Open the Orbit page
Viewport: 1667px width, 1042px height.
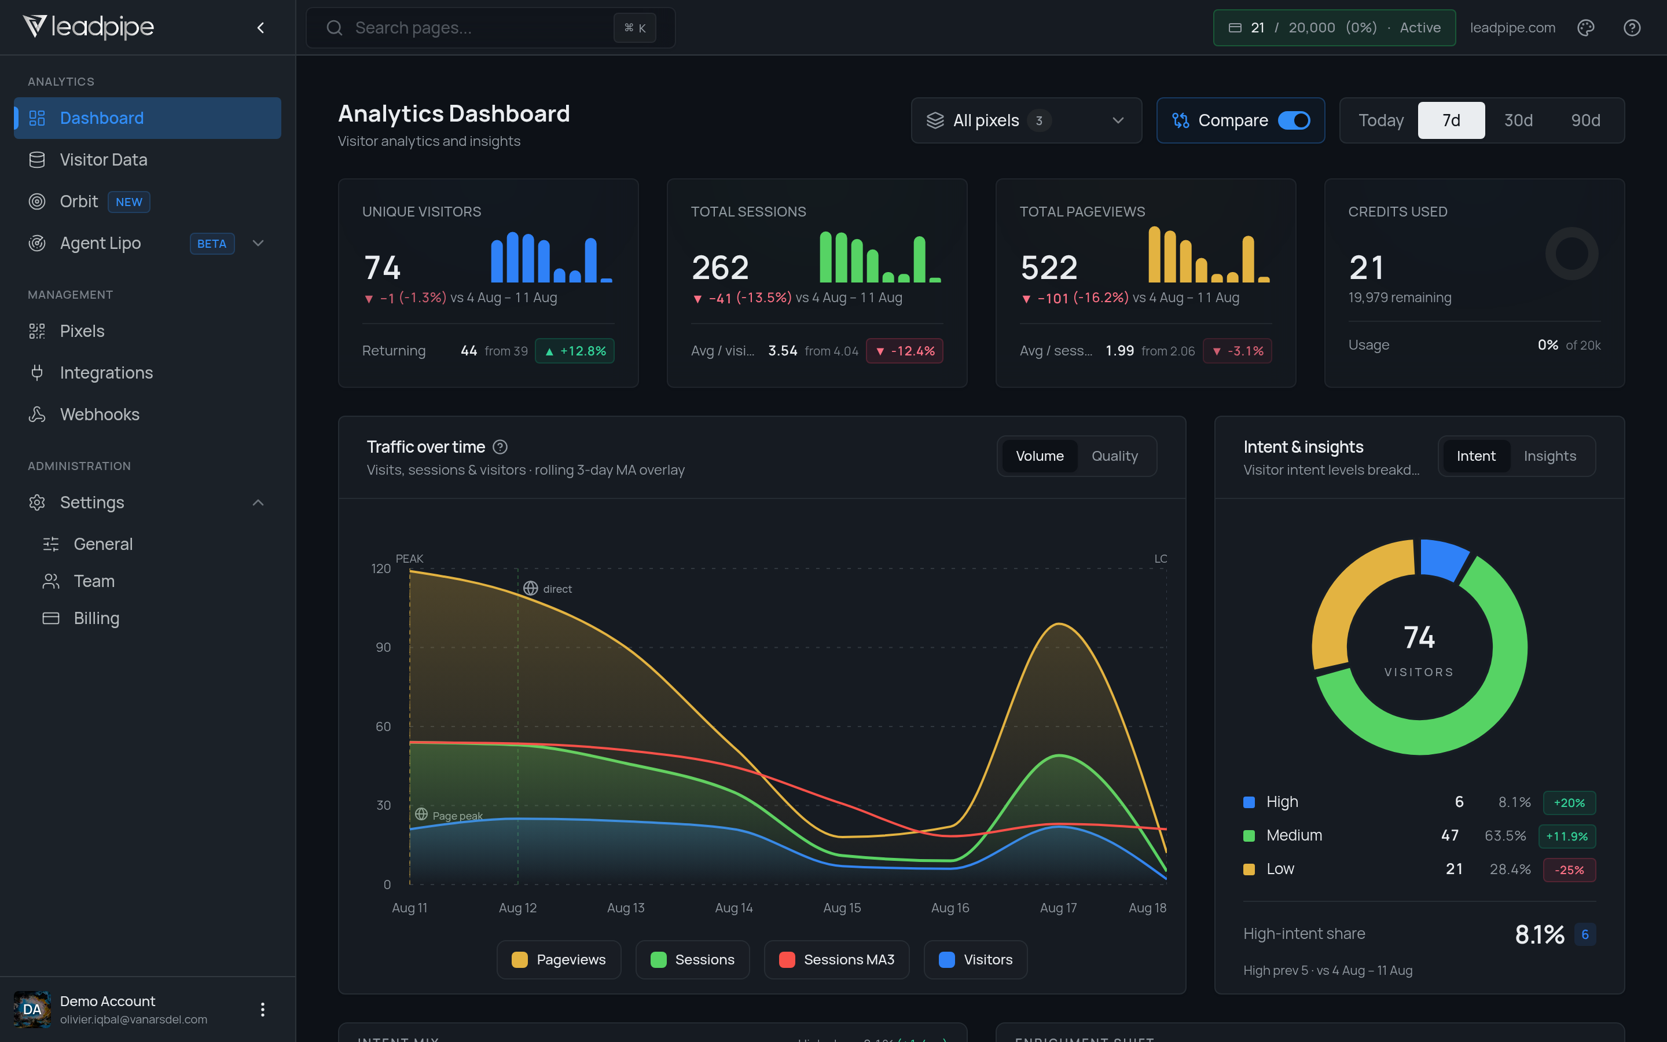(x=148, y=201)
